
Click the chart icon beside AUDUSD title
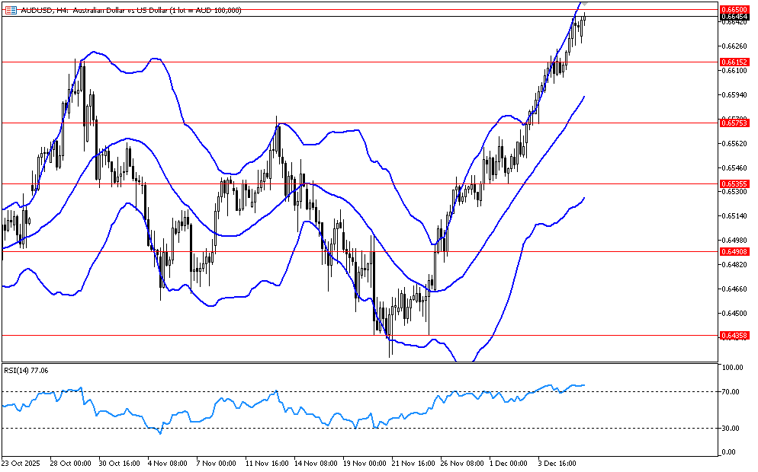click(10, 11)
